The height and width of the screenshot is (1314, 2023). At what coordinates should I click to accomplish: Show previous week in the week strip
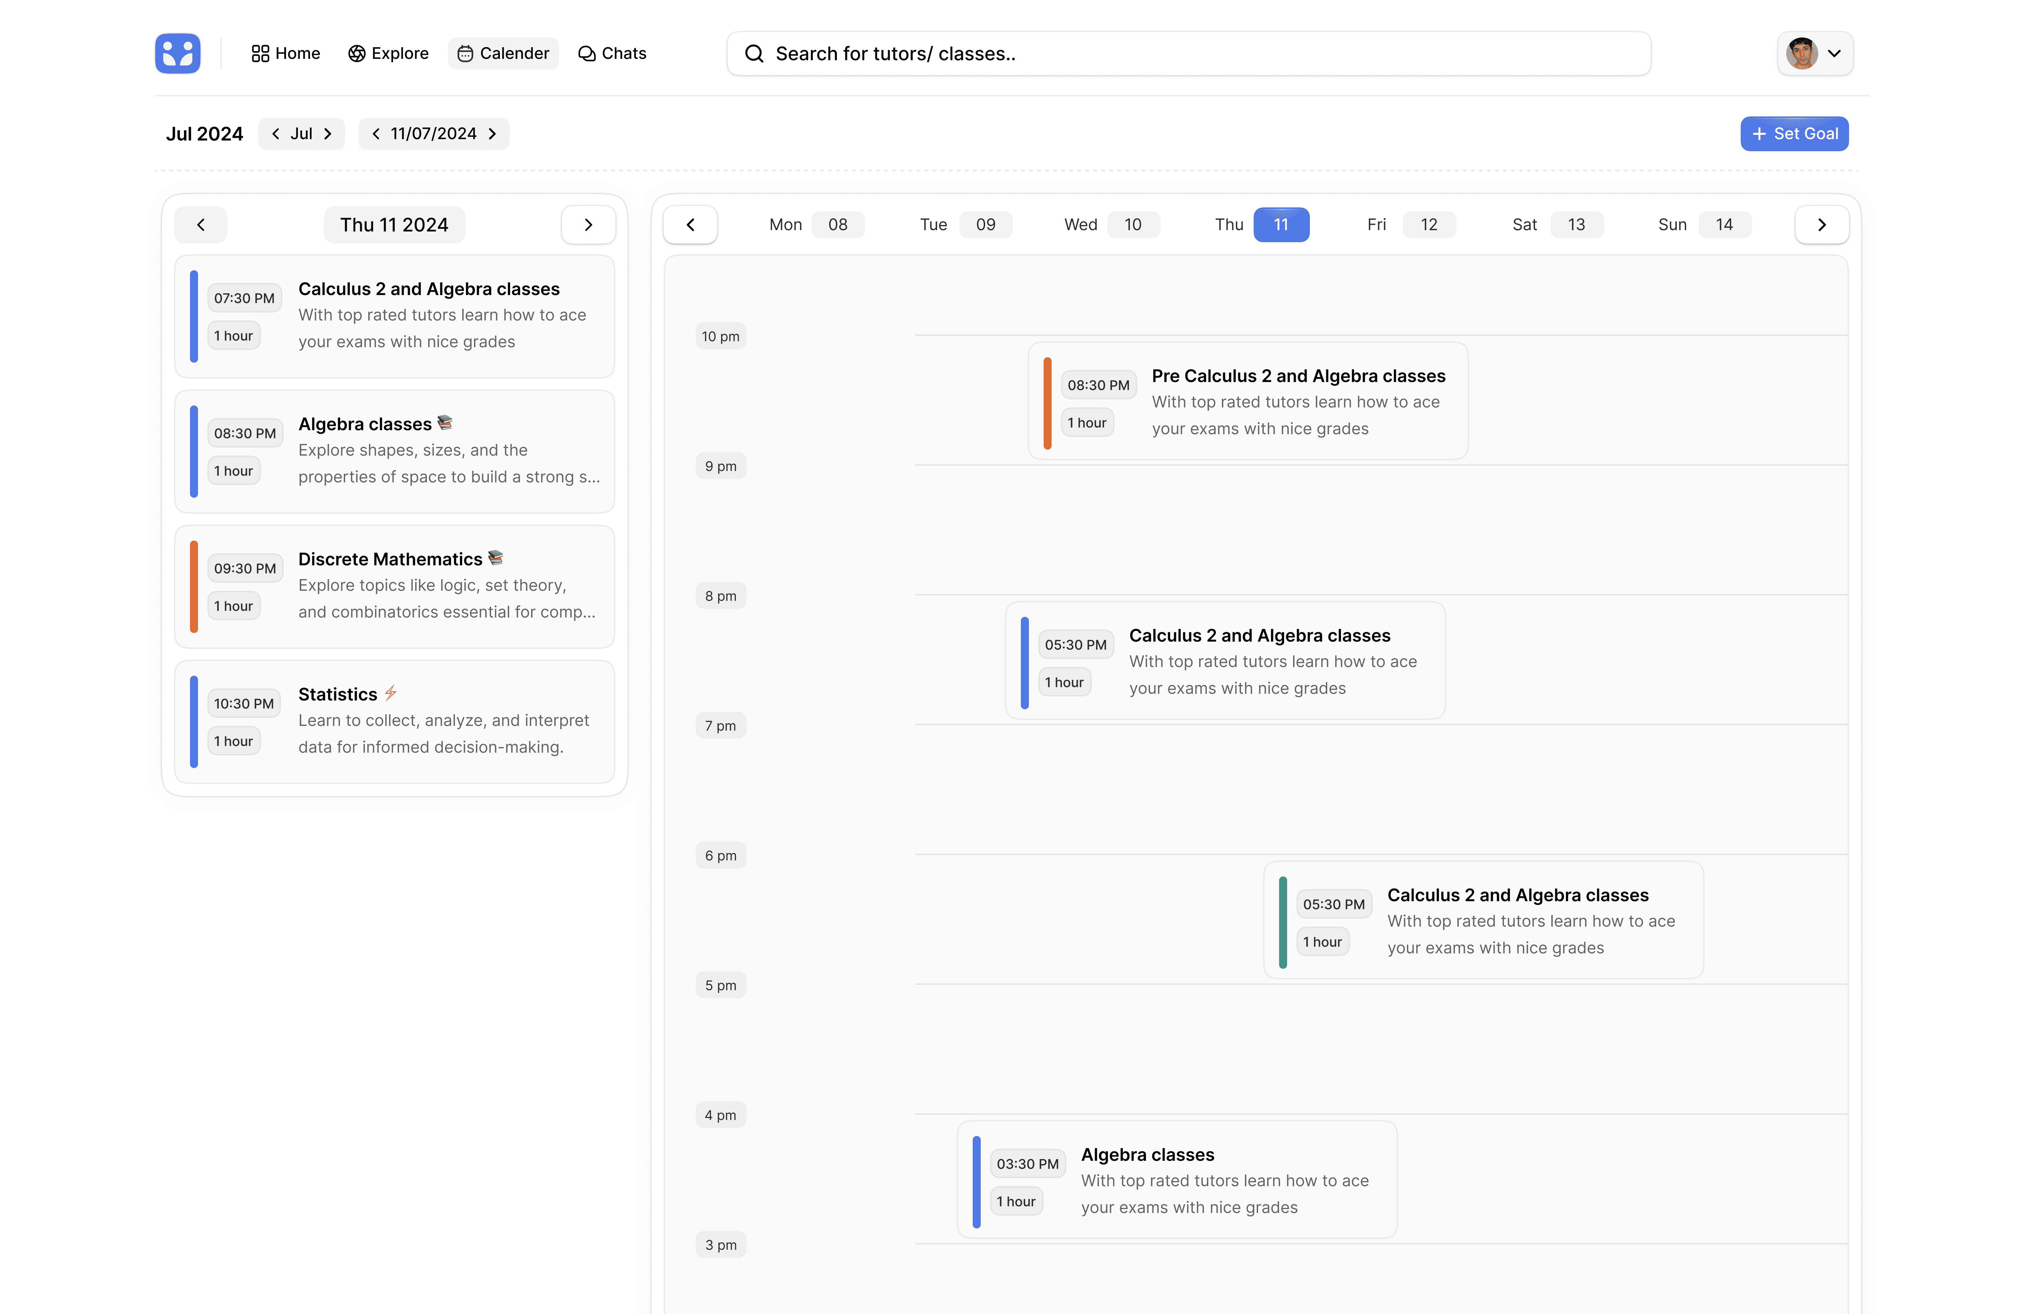click(x=690, y=224)
